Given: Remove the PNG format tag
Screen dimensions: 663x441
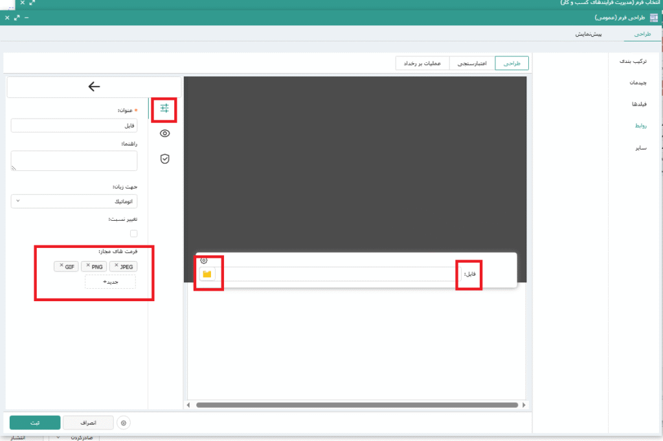Looking at the screenshot, I should 87,266.
